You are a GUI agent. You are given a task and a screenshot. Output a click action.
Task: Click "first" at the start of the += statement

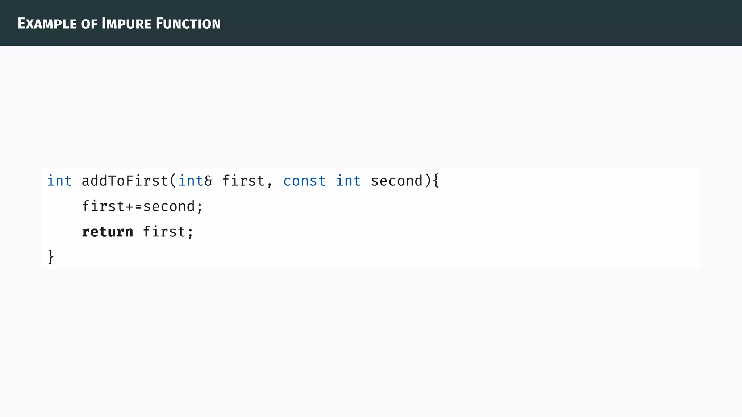point(103,207)
